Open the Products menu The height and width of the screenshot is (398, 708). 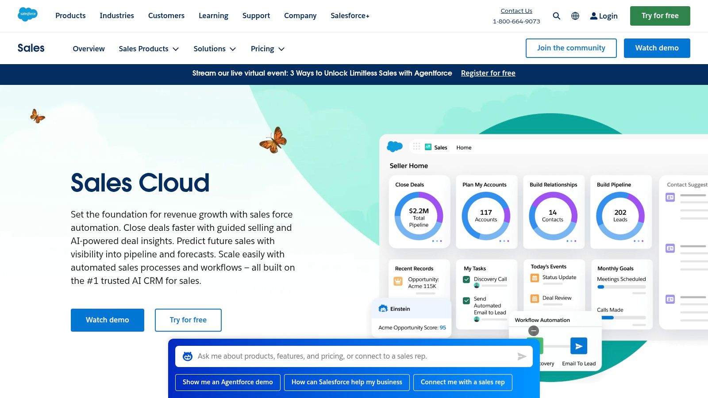coord(70,15)
